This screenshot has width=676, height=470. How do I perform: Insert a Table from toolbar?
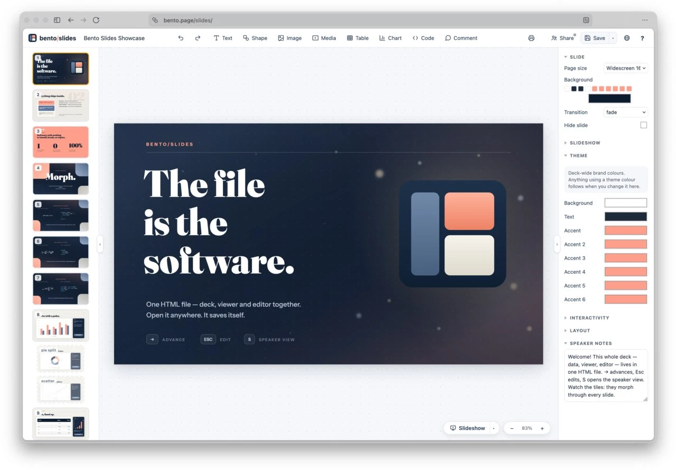click(358, 38)
